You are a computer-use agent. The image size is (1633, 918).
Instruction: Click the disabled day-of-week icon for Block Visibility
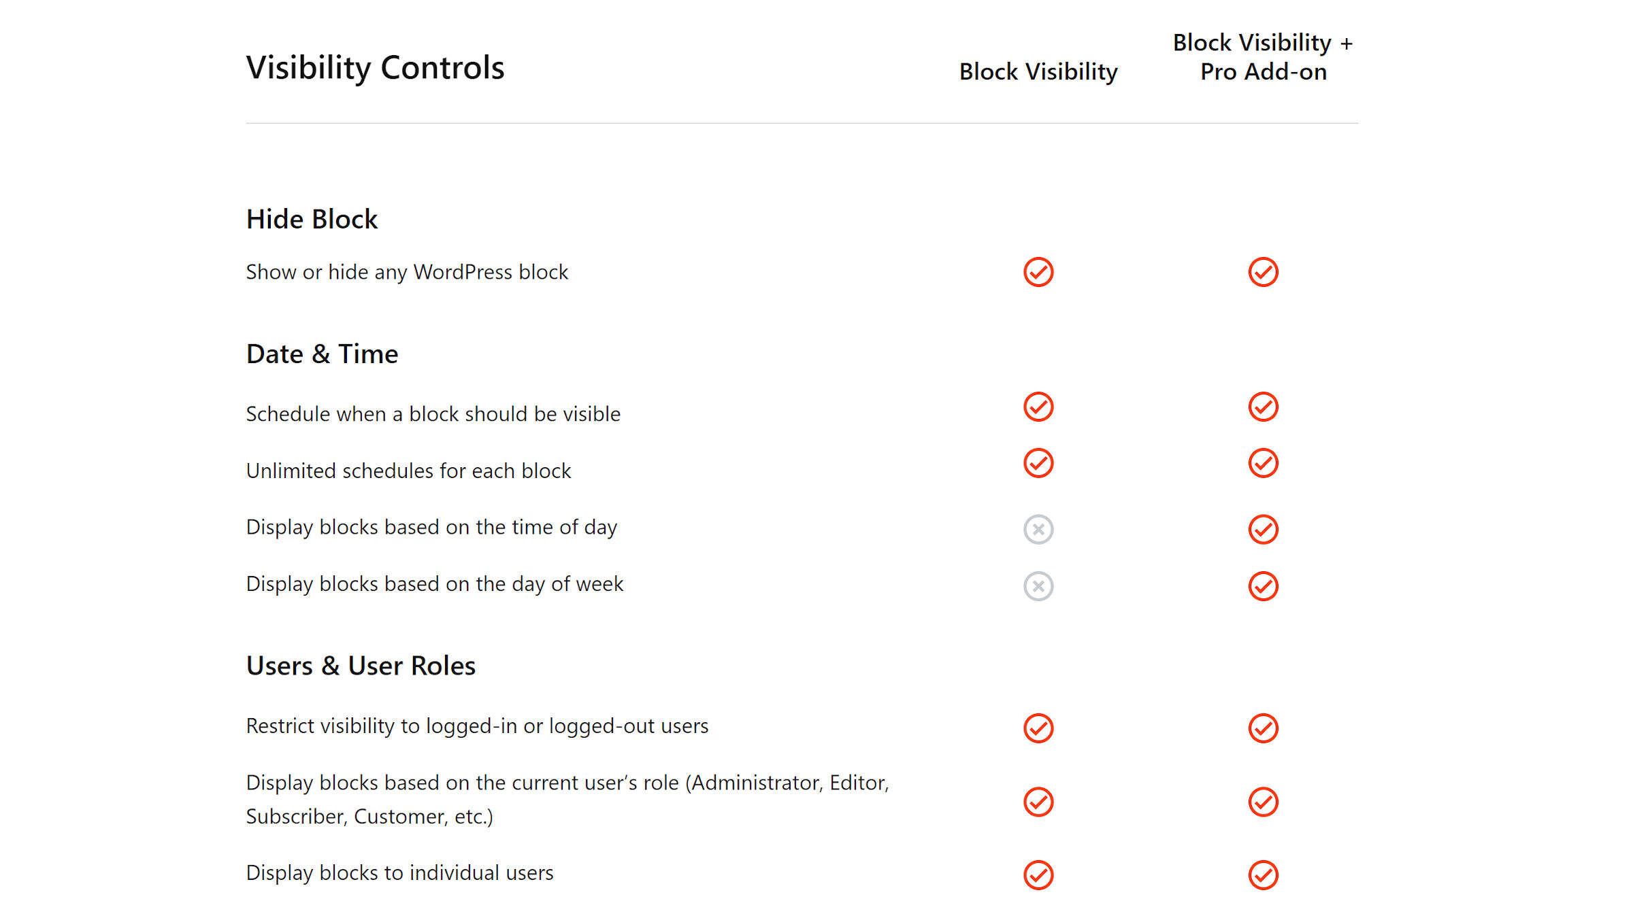(x=1036, y=584)
